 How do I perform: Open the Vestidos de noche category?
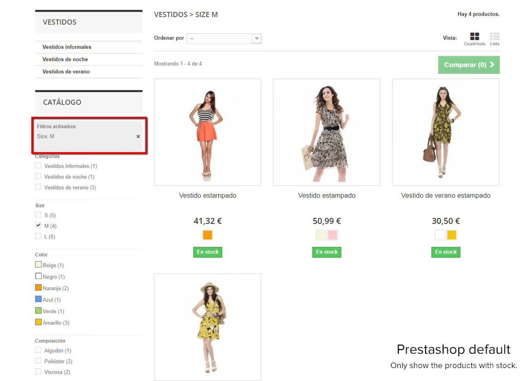point(64,59)
